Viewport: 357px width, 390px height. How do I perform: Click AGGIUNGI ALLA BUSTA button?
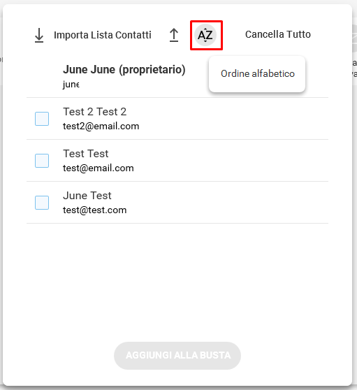[x=177, y=356]
